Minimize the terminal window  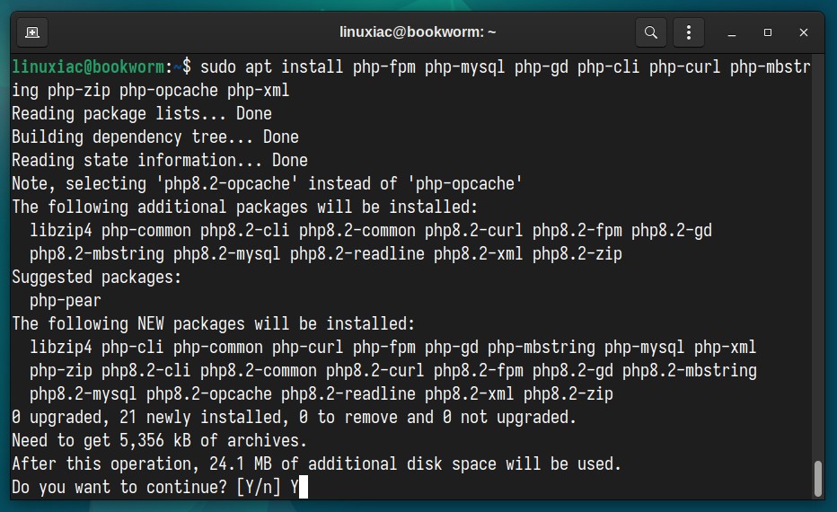coord(732,32)
